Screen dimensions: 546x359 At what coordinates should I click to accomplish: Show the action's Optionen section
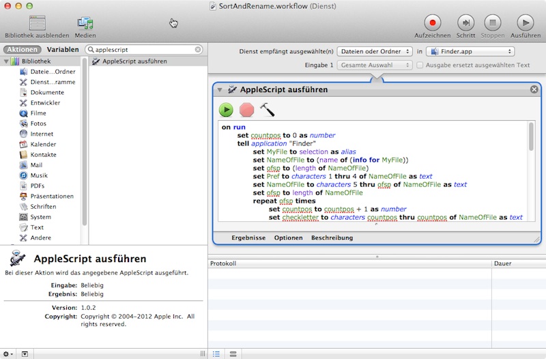pos(288,238)
